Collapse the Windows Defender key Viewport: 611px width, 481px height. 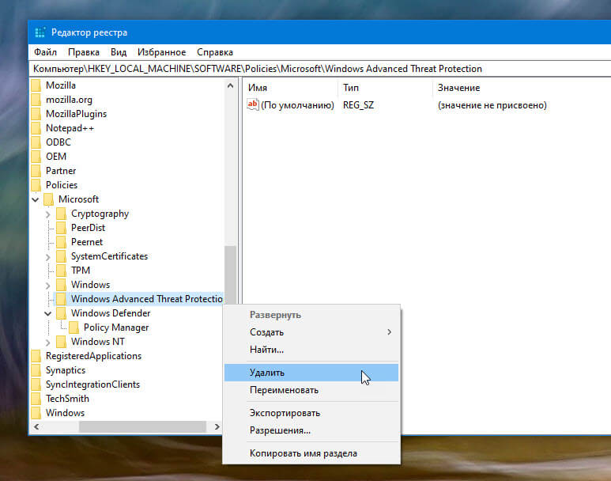pos(48,313)
